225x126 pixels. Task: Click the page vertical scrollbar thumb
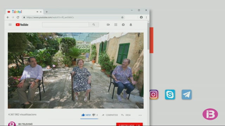click(148, 36)
